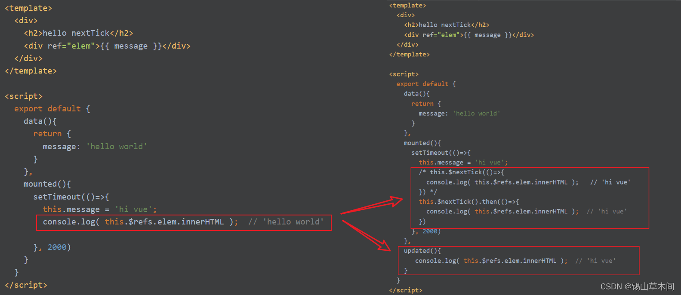This screenshot has width=681, height=295.
Task: Click console.log line inside commented $nextTick block
Action: pyautogui.click(x=528, y=182)
